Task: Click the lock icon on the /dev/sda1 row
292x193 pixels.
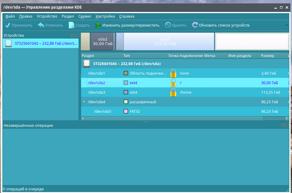Action: point(173,73)
